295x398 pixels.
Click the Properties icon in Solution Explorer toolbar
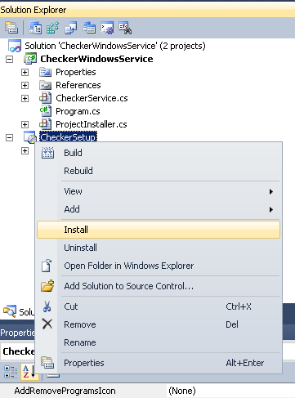coord(11,28)
